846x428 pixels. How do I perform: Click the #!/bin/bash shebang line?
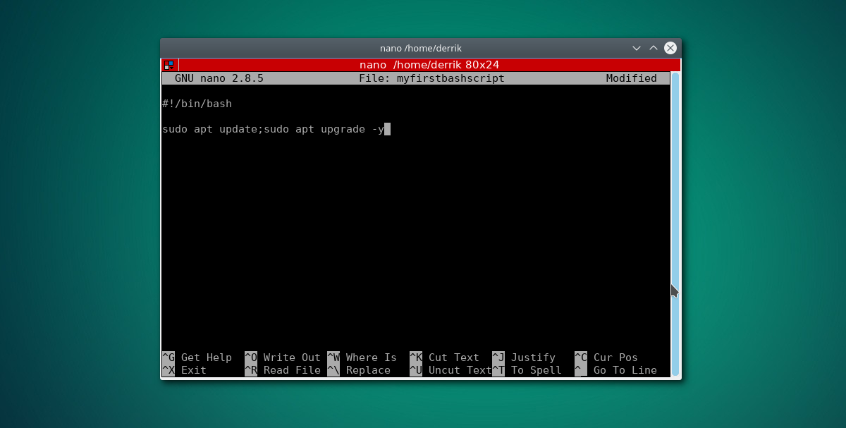[197, 104]
